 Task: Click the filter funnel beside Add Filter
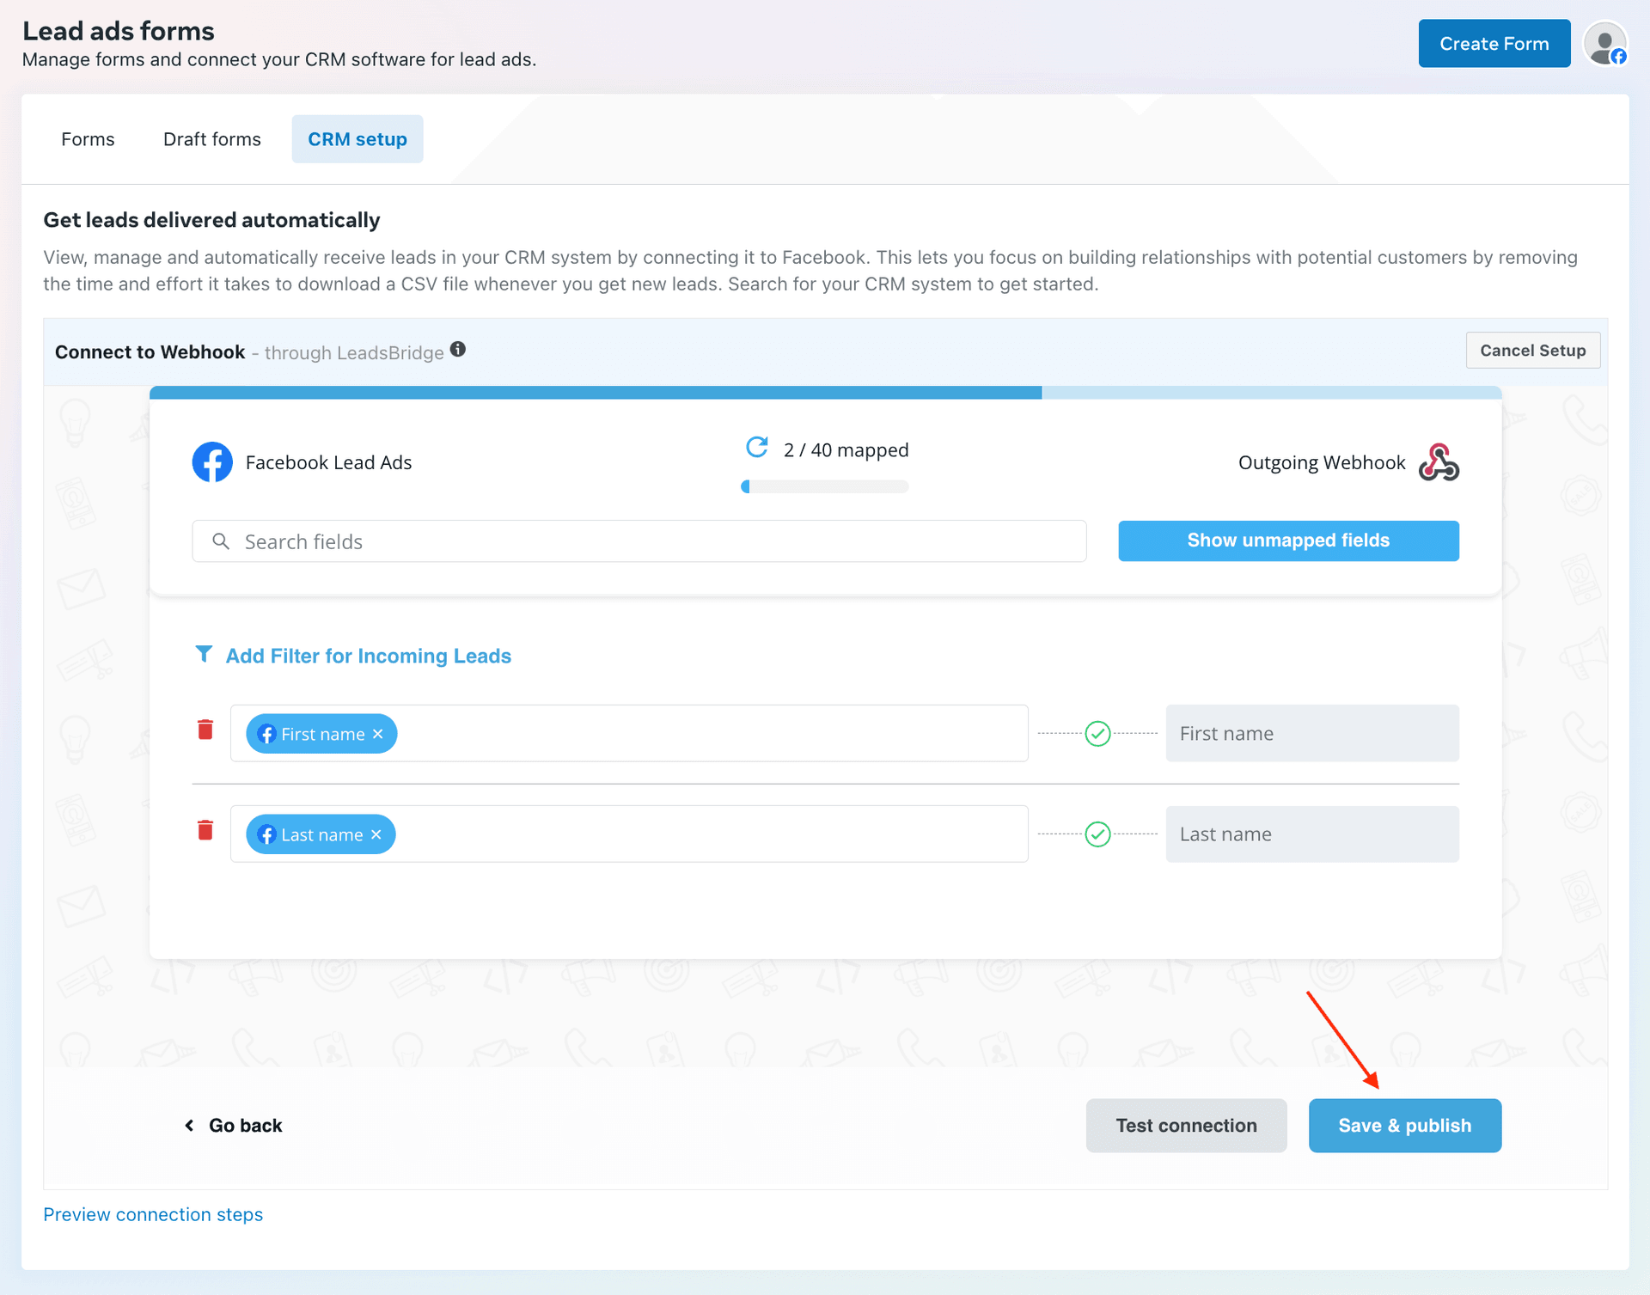tap(205, 654)
